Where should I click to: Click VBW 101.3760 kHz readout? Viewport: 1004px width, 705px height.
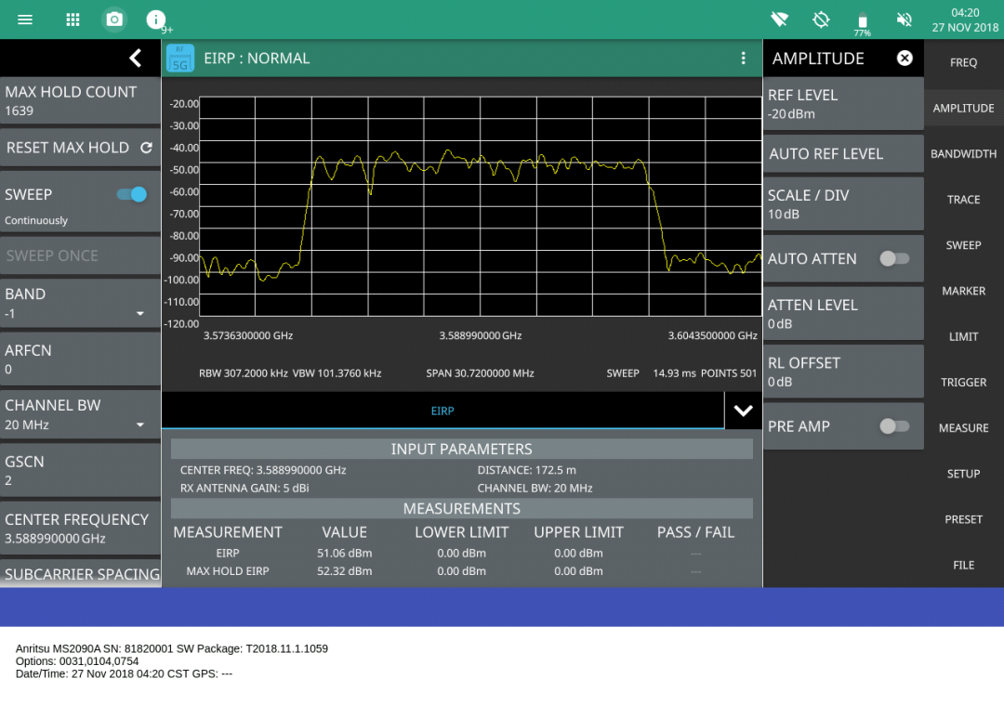(337, 373)
